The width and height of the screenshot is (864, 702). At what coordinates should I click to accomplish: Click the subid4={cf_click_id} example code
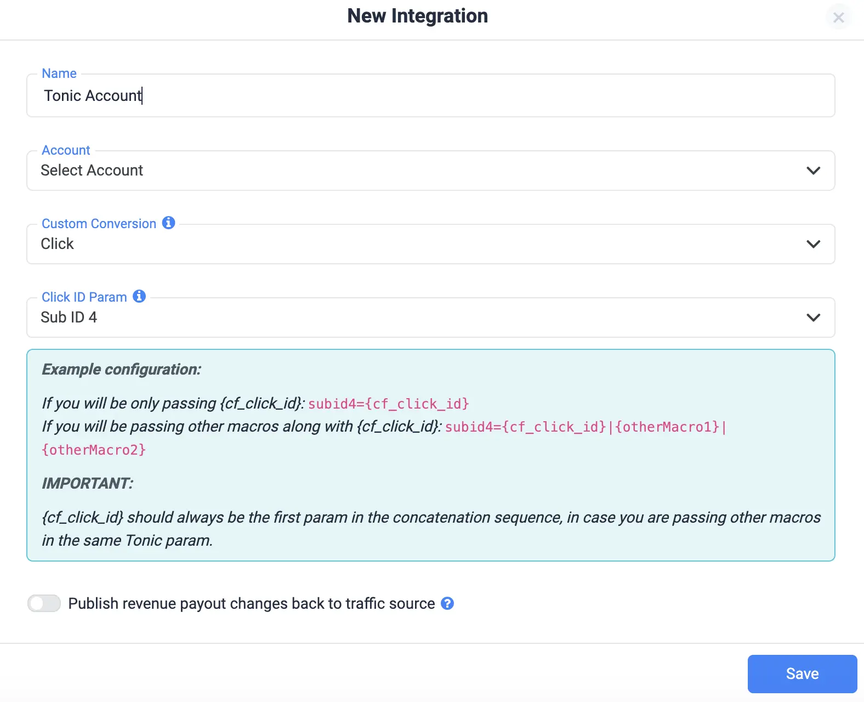click(x=389, y=404)
